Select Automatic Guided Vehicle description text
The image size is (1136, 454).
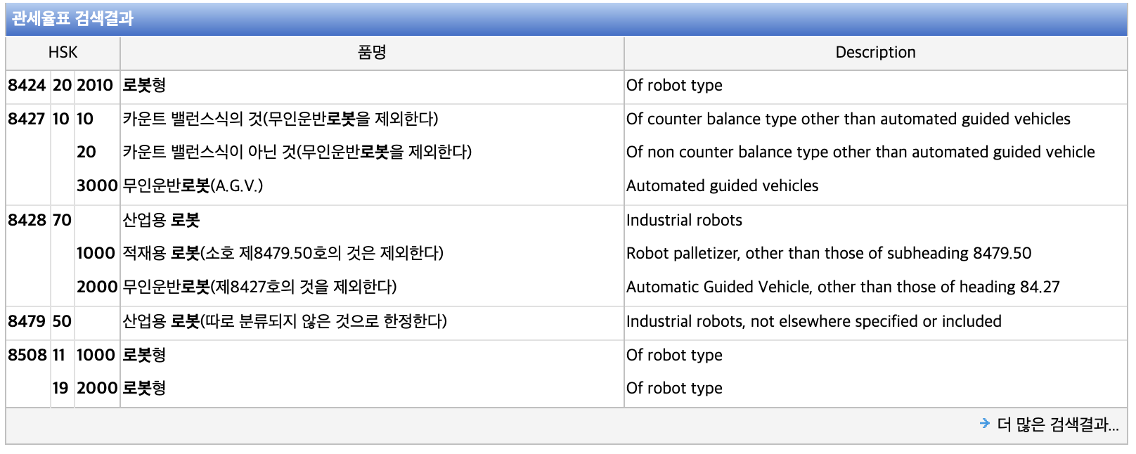click(843, 287)
